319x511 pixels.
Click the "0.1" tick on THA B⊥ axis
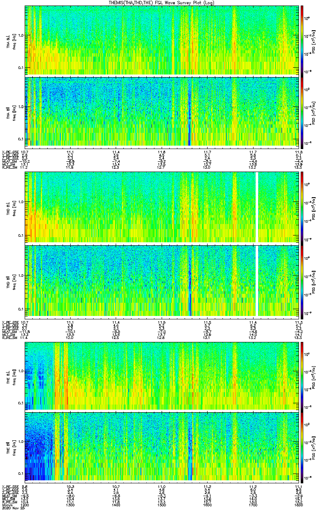[x=21, y=68]
